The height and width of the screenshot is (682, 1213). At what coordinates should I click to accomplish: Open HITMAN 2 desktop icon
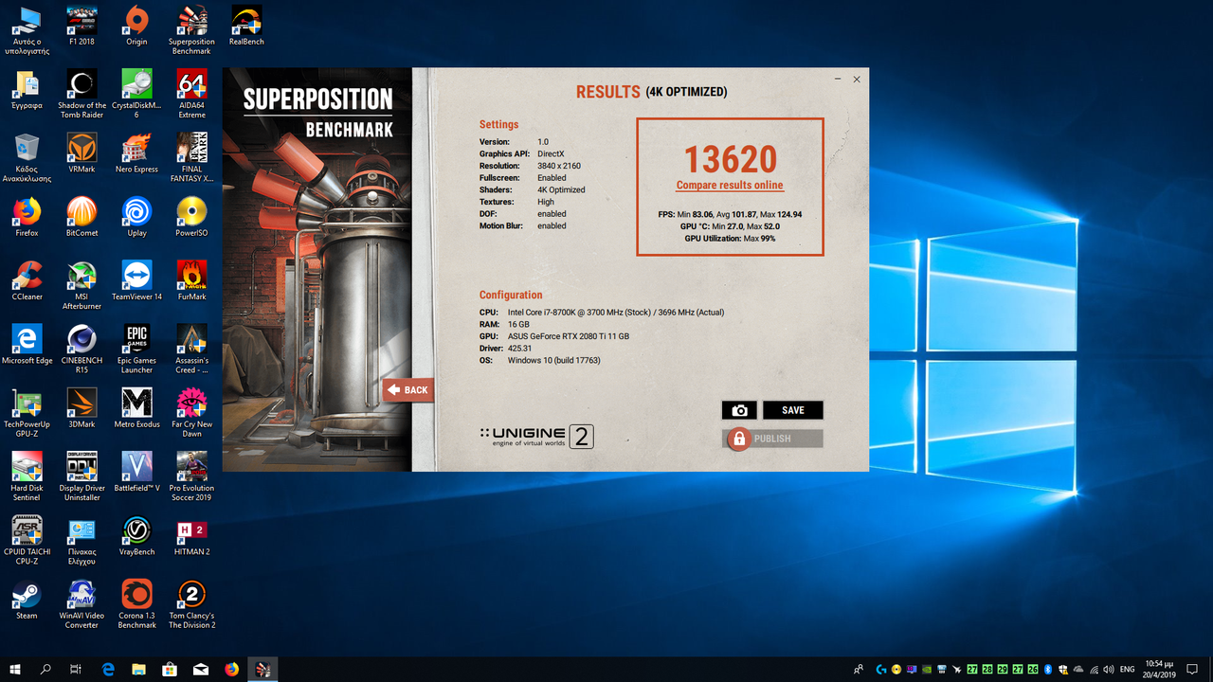pyautogui.click(x=191, y=534)
